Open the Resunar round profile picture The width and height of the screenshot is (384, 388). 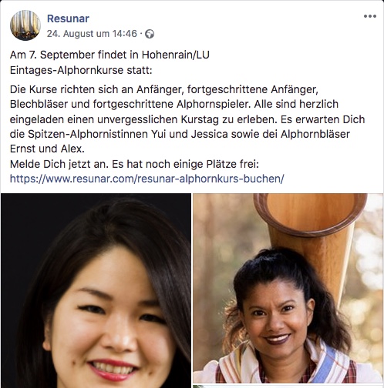25,25
